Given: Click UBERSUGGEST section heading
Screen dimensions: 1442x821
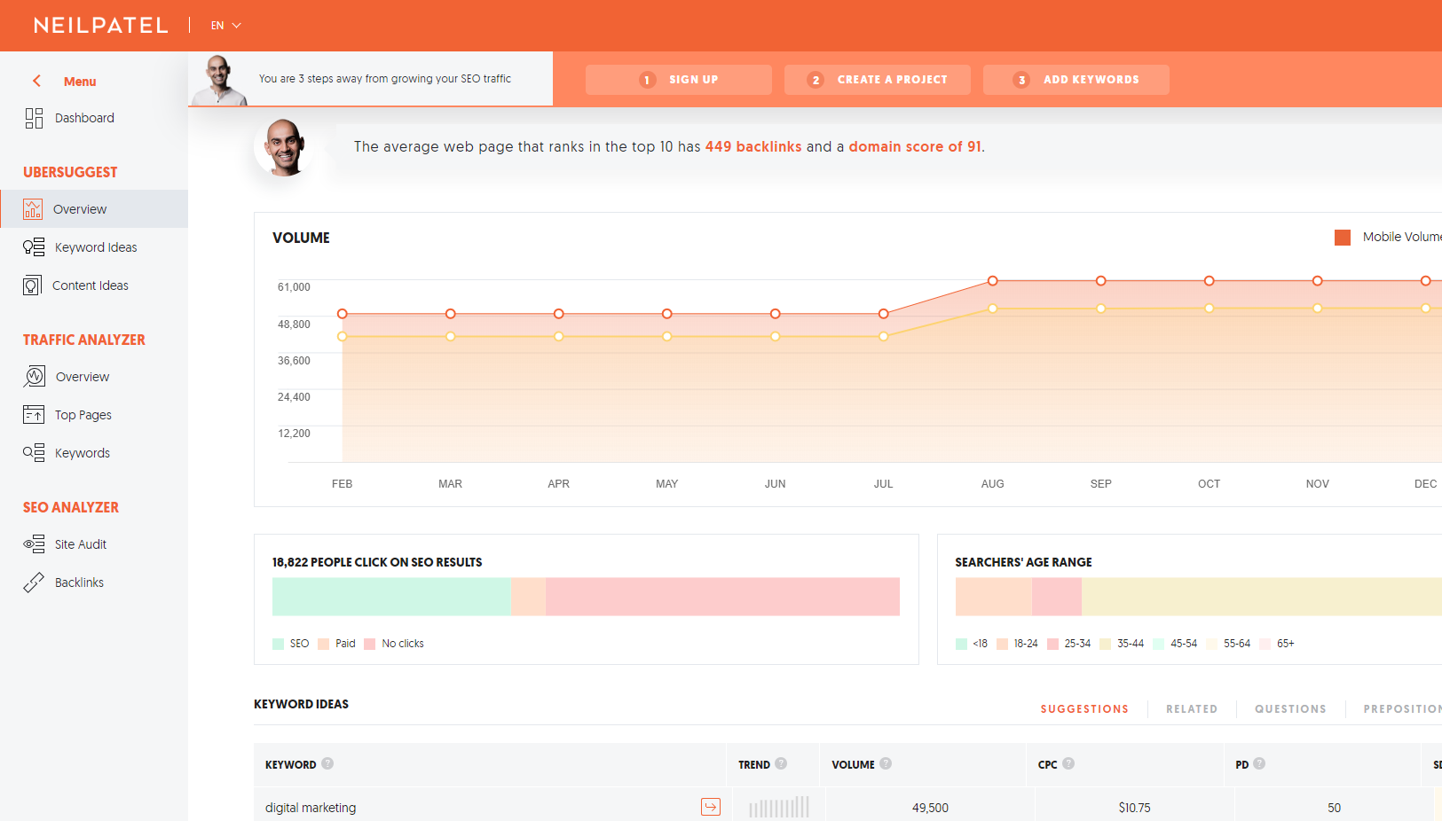Looking at the screenshot, I should 70,172.
